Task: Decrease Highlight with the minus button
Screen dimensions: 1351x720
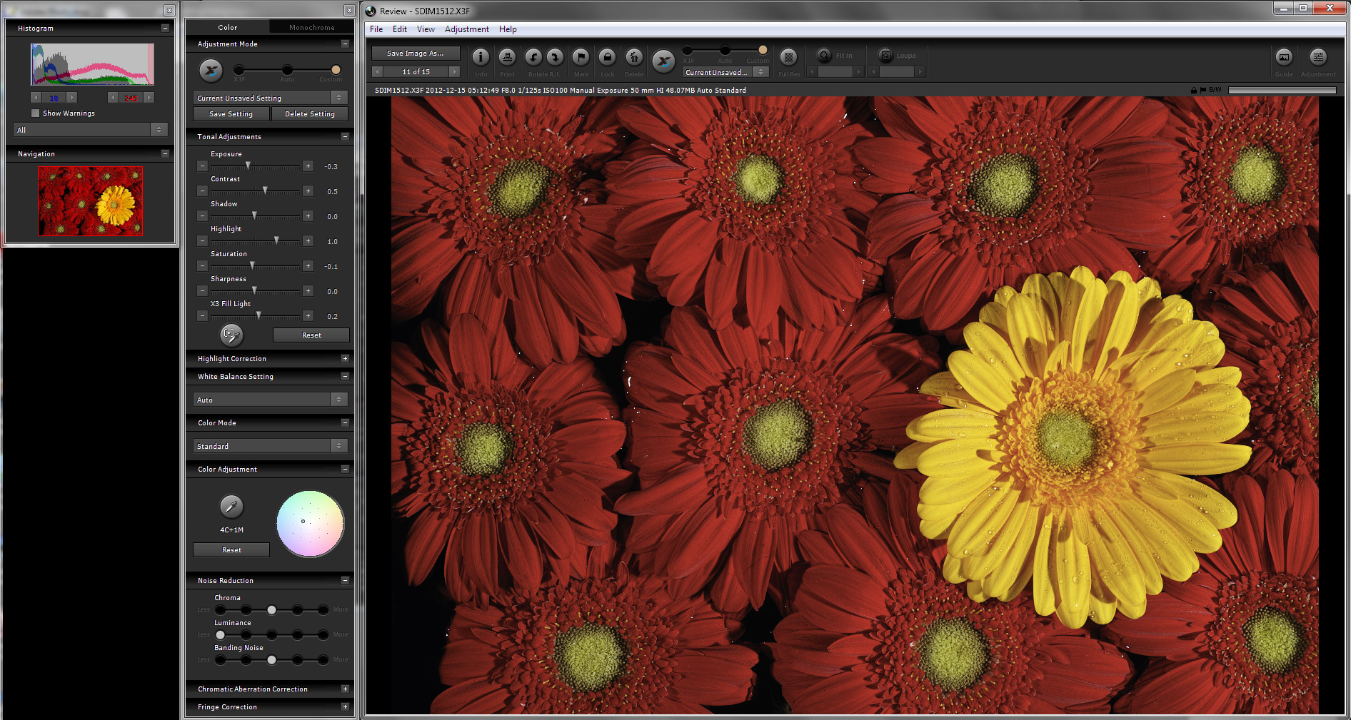Action: click(203, 241)
